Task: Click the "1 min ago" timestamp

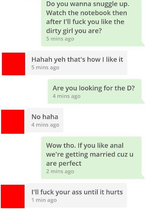Action: coord(44,200)
